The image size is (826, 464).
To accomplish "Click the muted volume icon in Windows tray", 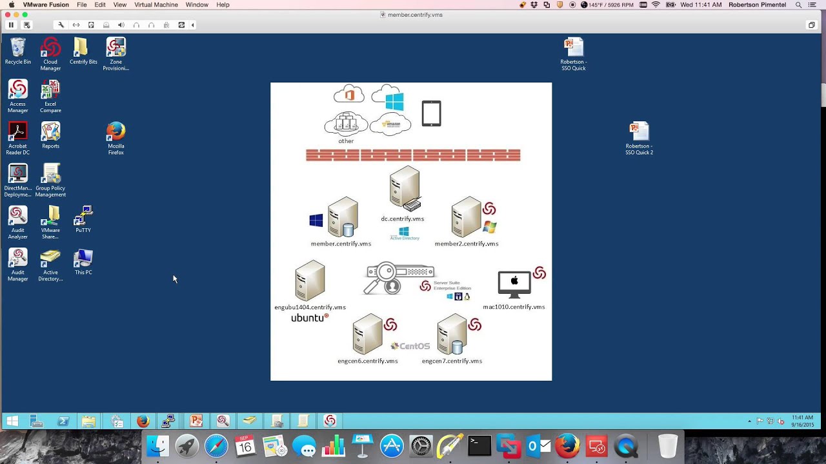I will click(780, 421).
